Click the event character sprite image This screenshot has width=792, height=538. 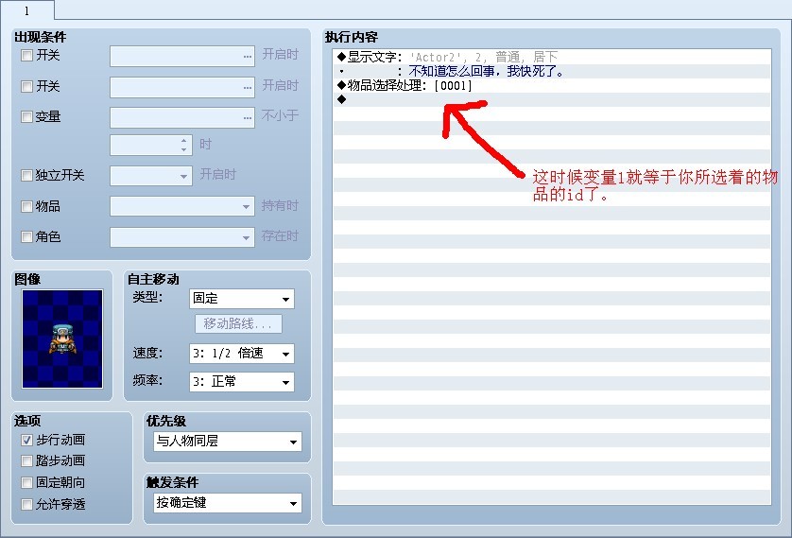click(62, 338)
